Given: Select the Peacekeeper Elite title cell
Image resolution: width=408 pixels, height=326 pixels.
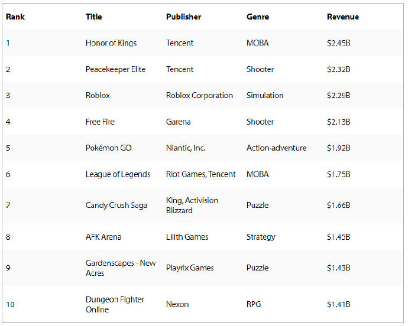Looking at the screenshot, I should [x=115, y=69].
